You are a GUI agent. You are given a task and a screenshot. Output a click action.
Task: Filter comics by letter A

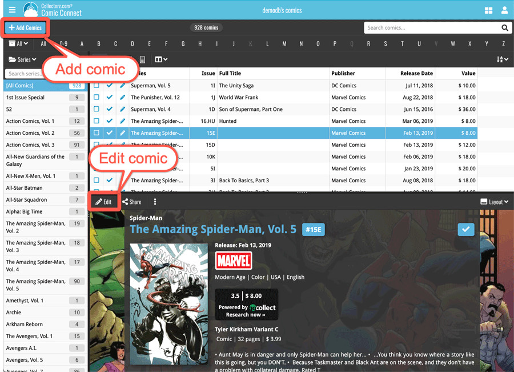click(82, 43)
